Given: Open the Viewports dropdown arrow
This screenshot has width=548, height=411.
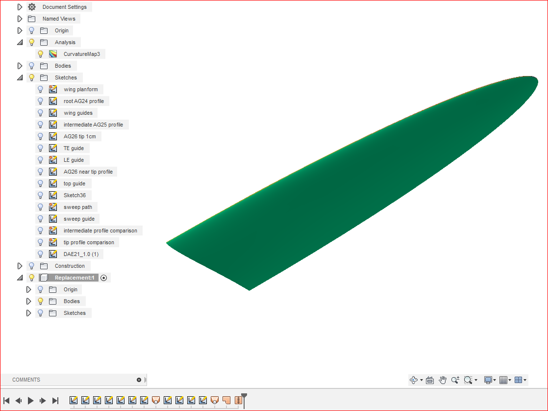Looking at the screenshot, I should click(x=525, y=380).
